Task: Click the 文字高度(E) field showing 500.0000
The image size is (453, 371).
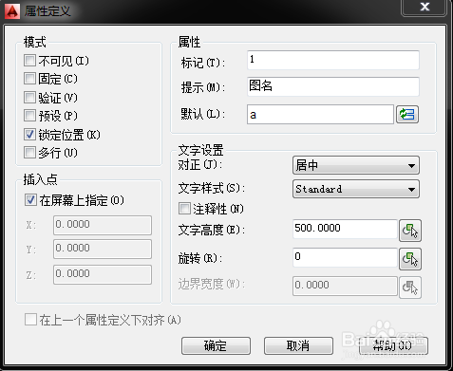Action: (x=345, y=229)
